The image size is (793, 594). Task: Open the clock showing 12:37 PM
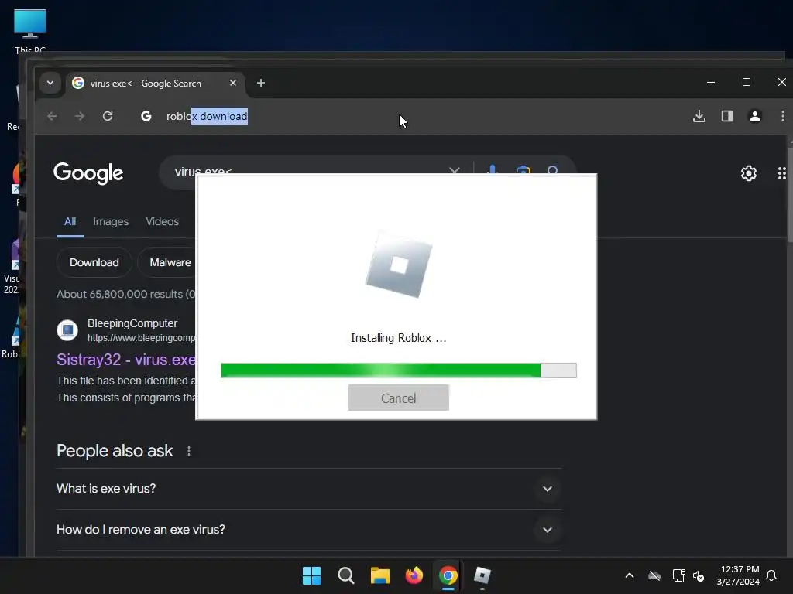click(738, 575)
